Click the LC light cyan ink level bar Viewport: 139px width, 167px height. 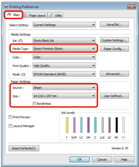pyautogui.click(x=81, y=125)
